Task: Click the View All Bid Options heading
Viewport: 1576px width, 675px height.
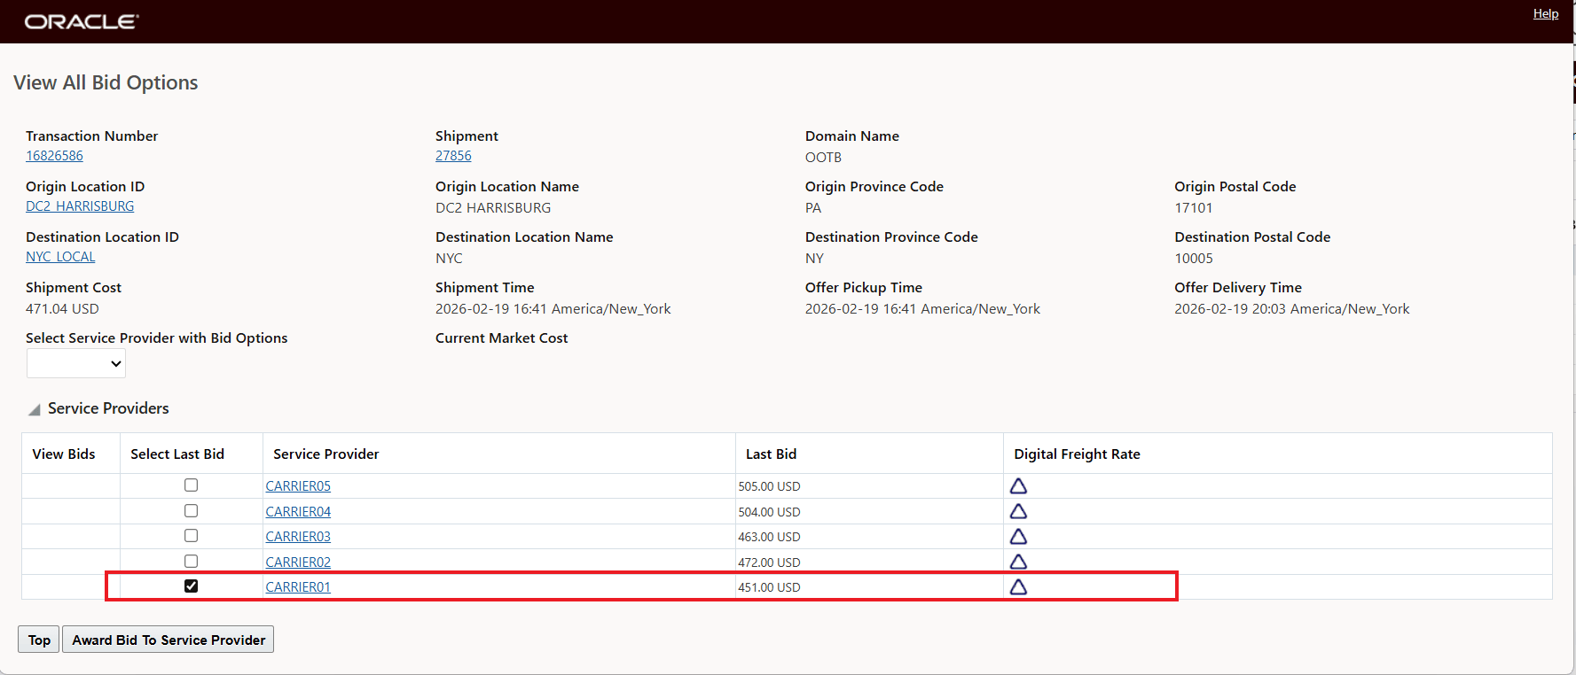Action: 106,82
